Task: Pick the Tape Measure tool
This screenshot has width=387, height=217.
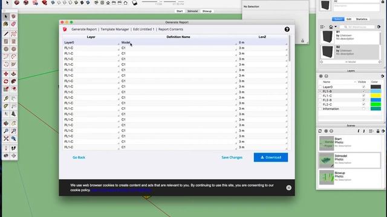Action: click(6, 99)
